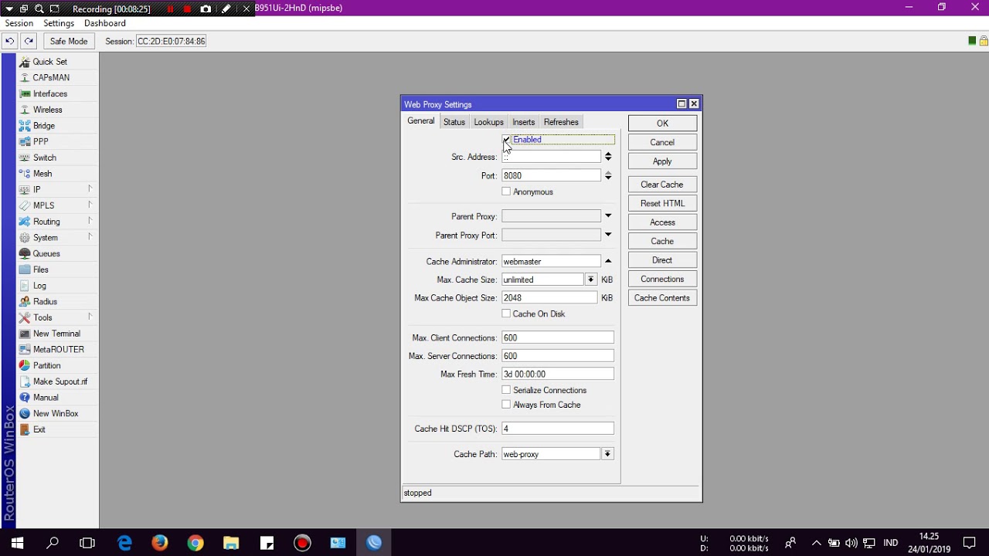Open the Dashboard menu
The height and width of the screenshot is (556, 989).
click(105, 24)
